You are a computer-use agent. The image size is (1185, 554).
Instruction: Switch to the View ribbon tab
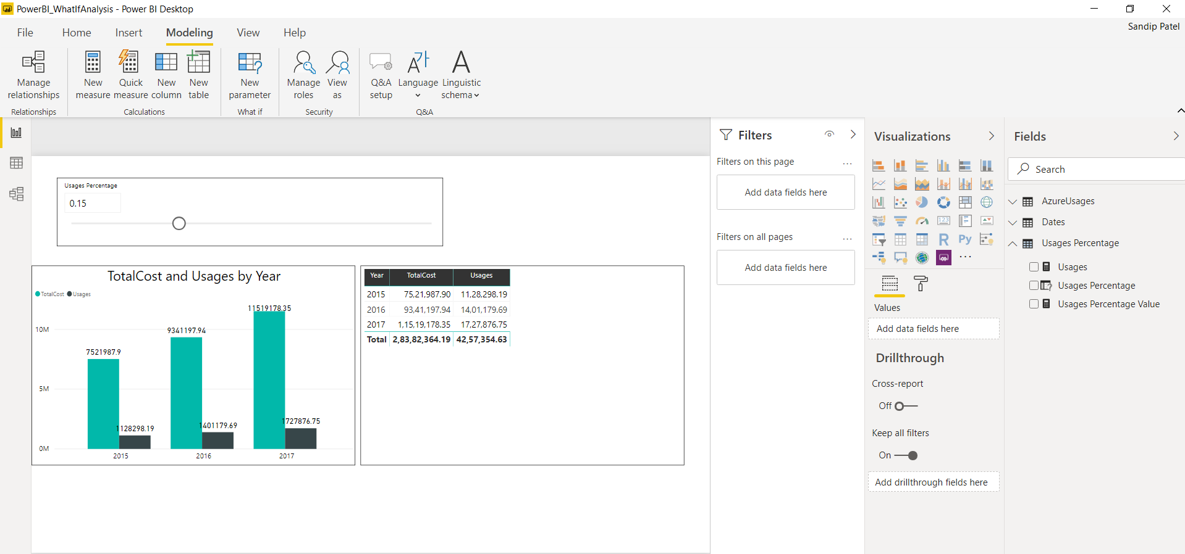pyautogui.click(x=248, y=33)
